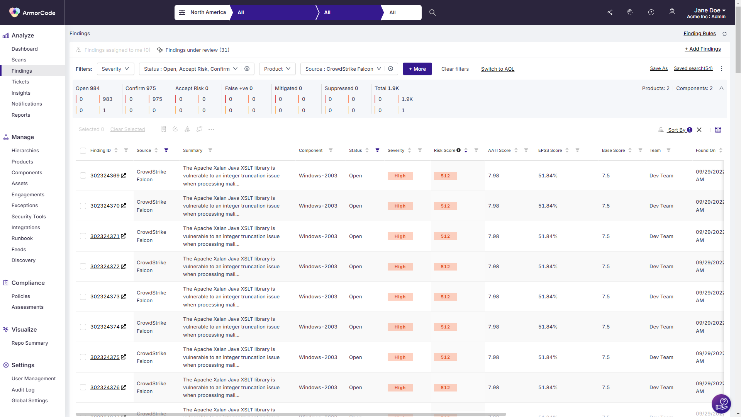Click the + More filters button

pyautogui.click(x=417, y=69)
